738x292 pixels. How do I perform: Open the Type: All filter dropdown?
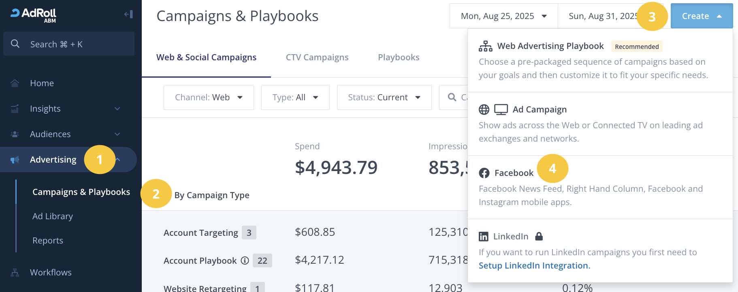tap(295, 97)
